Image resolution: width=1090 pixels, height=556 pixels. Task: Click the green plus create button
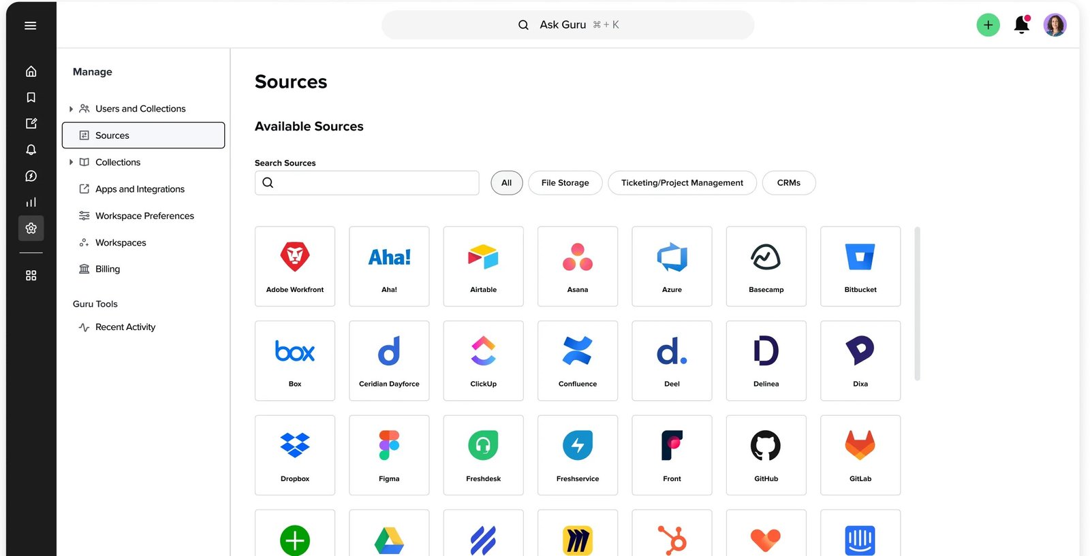[x=988, y=25]
